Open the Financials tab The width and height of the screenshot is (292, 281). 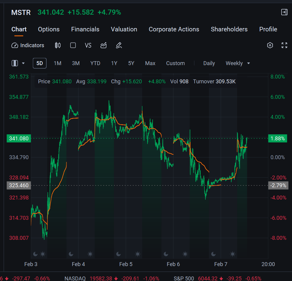(85, 29)
